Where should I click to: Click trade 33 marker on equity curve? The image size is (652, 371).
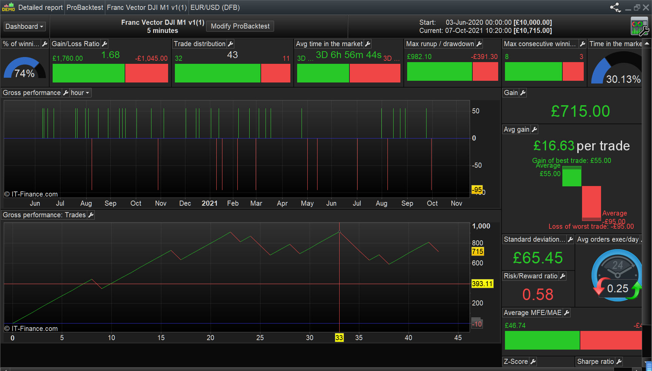point(339,232)
